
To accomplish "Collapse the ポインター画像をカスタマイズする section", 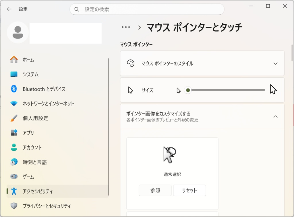I will [275, 116].
